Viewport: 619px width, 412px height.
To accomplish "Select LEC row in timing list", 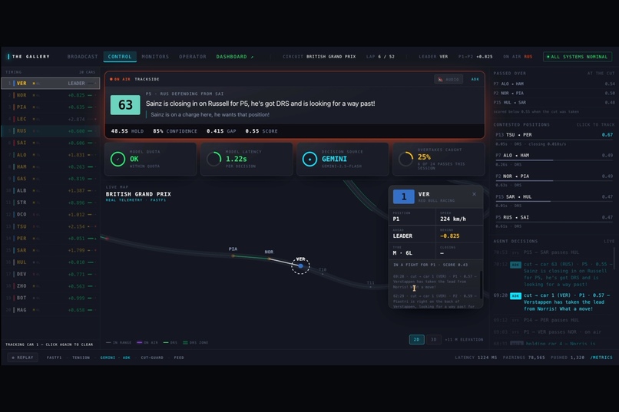I will 50,119.
